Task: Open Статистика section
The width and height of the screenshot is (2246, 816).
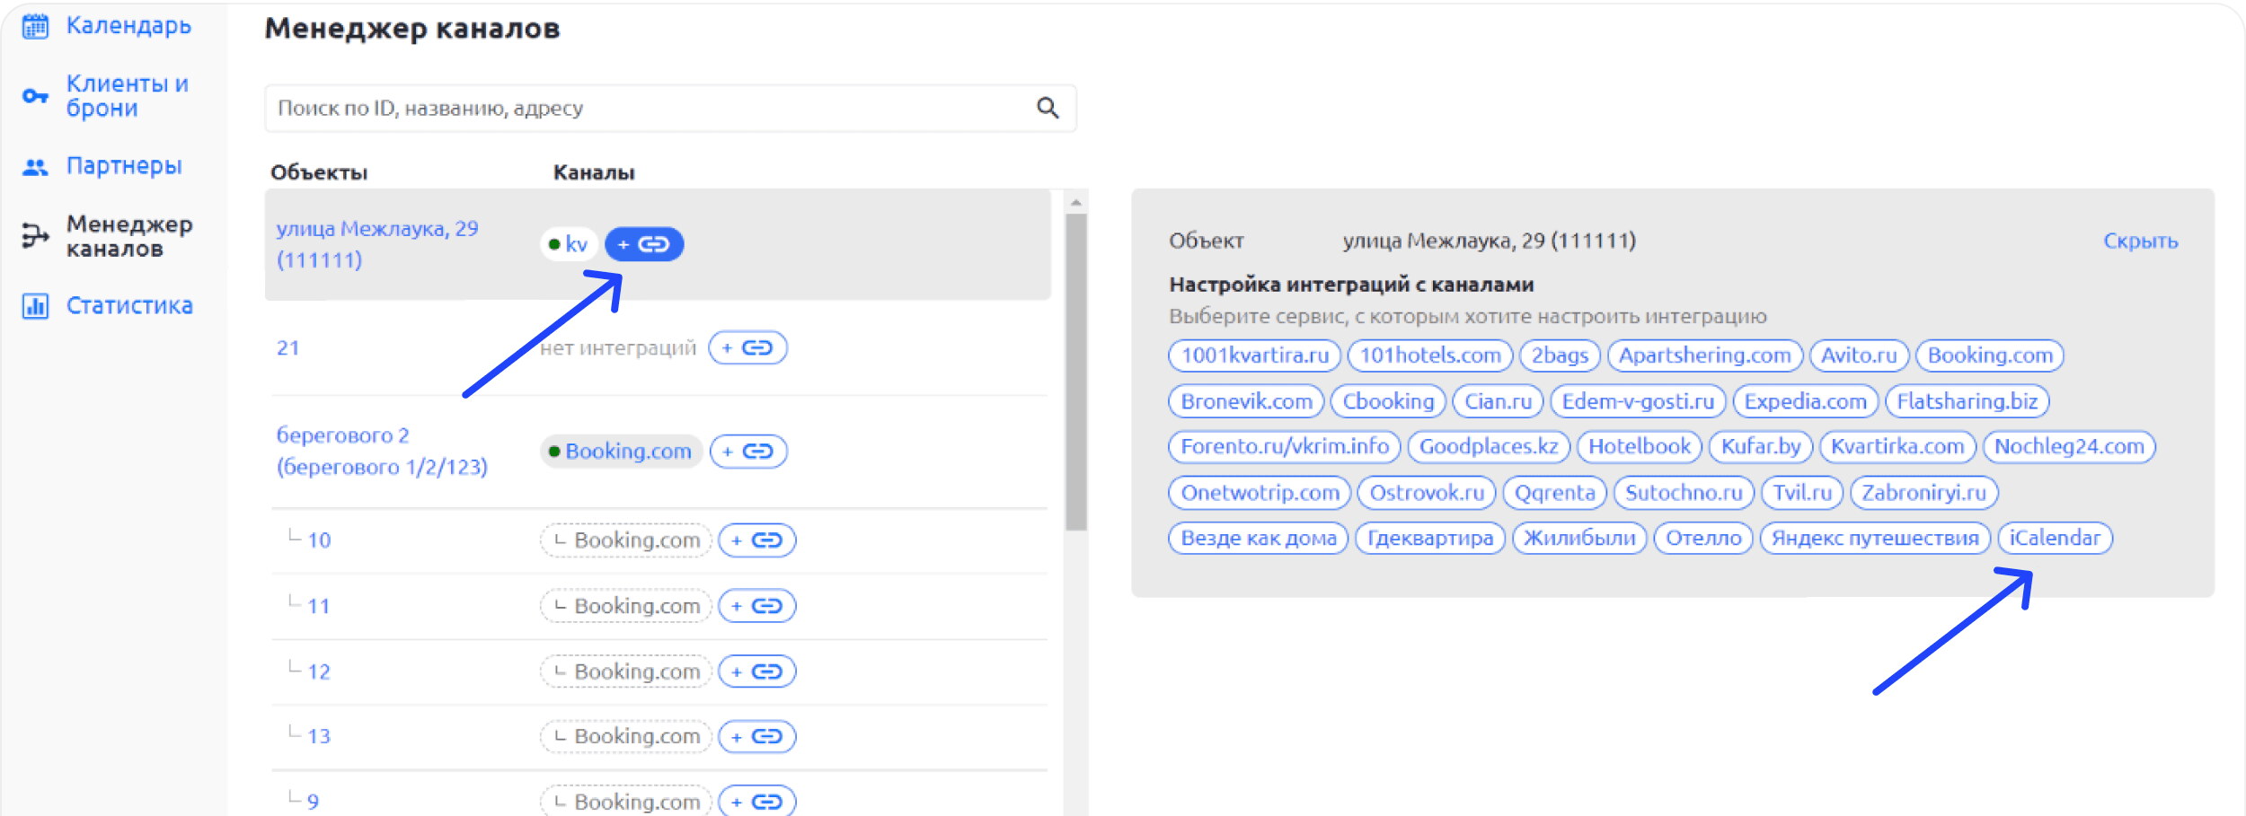Action: point(129,306)
